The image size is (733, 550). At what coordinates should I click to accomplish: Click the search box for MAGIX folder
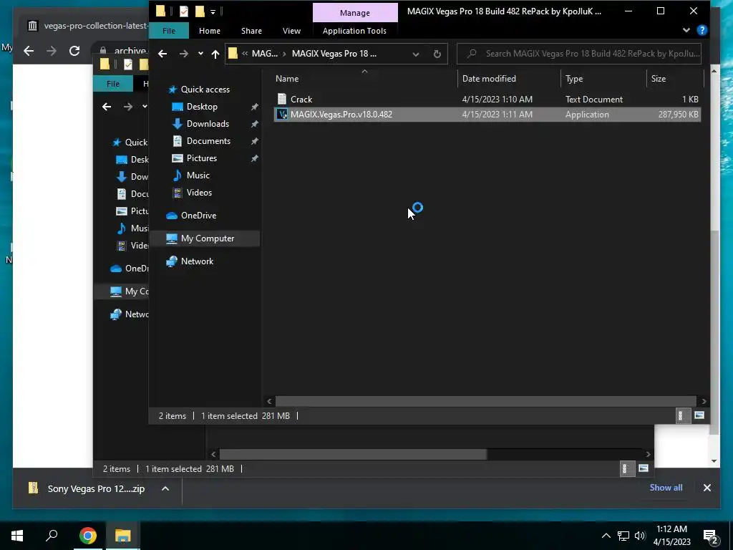578,53
